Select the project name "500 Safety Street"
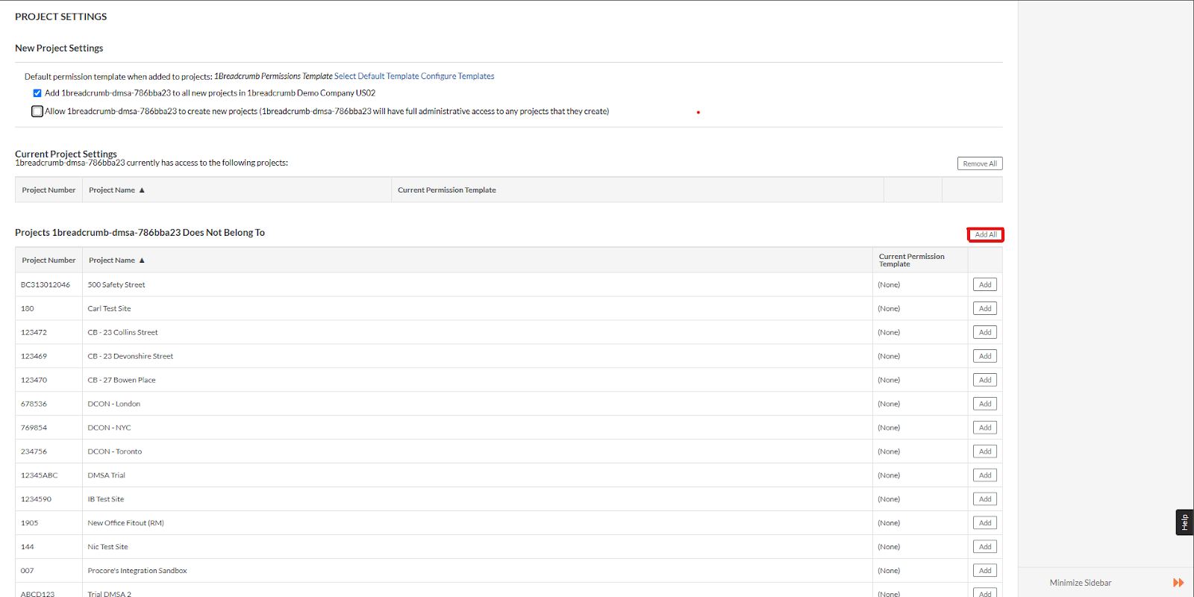The height and width of the screenshot is (597, 1194). pyautogui.click(x=116, y=285)
